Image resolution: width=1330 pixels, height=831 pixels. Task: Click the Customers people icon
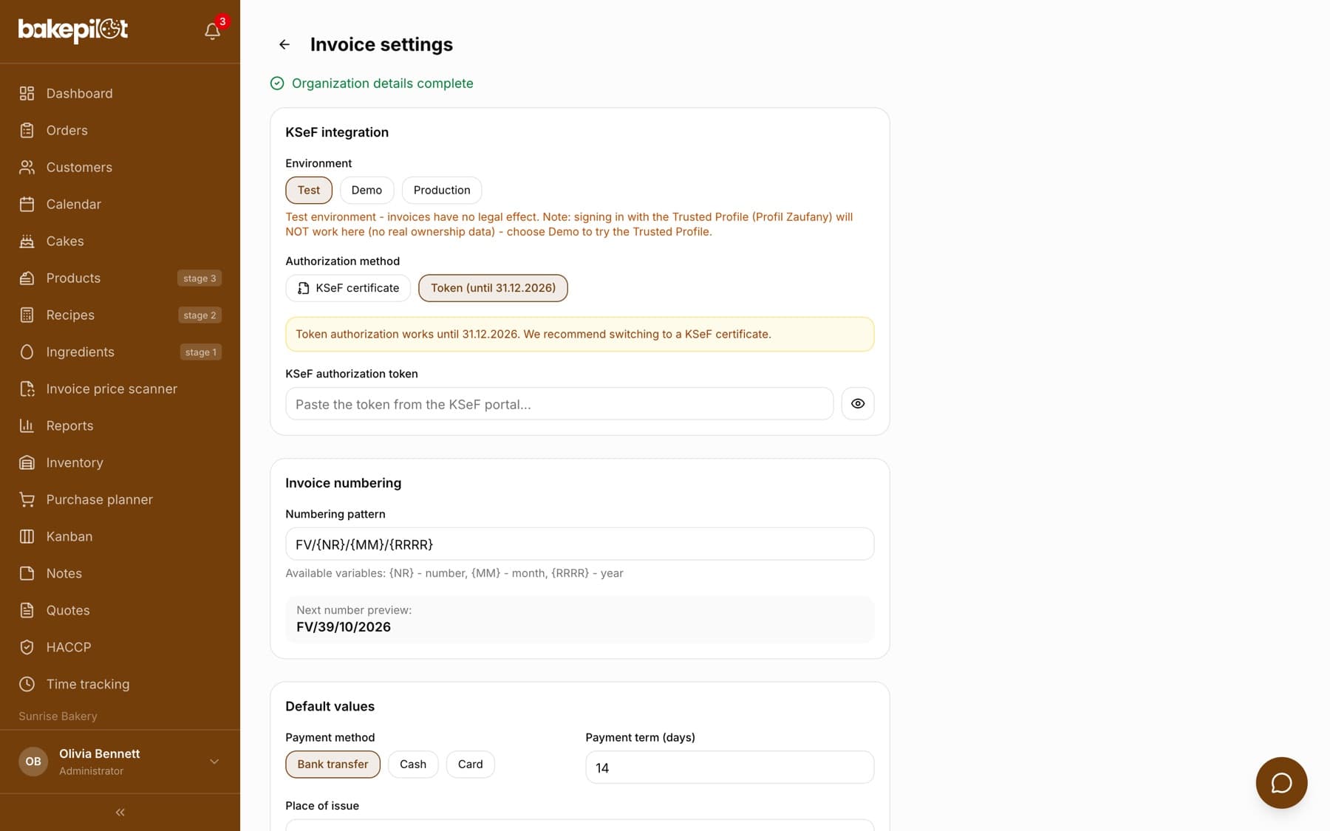pyautogui.click(x=27, y=167)
